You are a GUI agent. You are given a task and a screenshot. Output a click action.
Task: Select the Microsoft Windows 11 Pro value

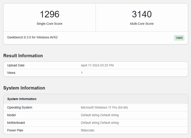tap(104, 107)
